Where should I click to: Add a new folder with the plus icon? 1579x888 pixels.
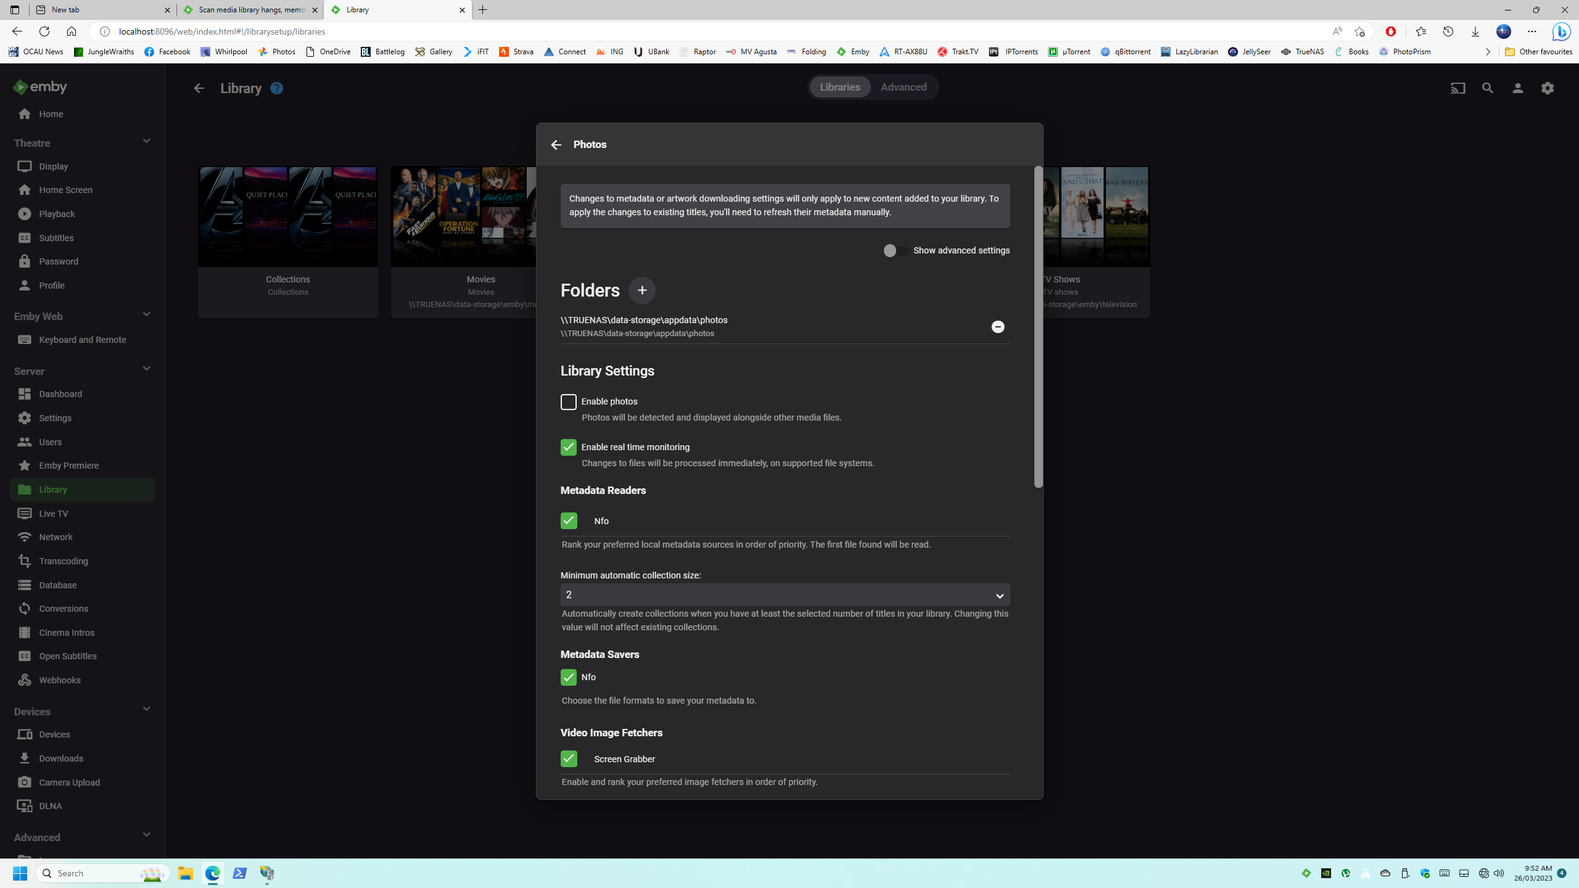tap(641, 290)
